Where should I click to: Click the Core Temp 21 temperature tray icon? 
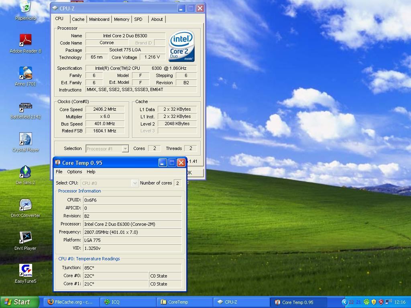click(359, 302)
